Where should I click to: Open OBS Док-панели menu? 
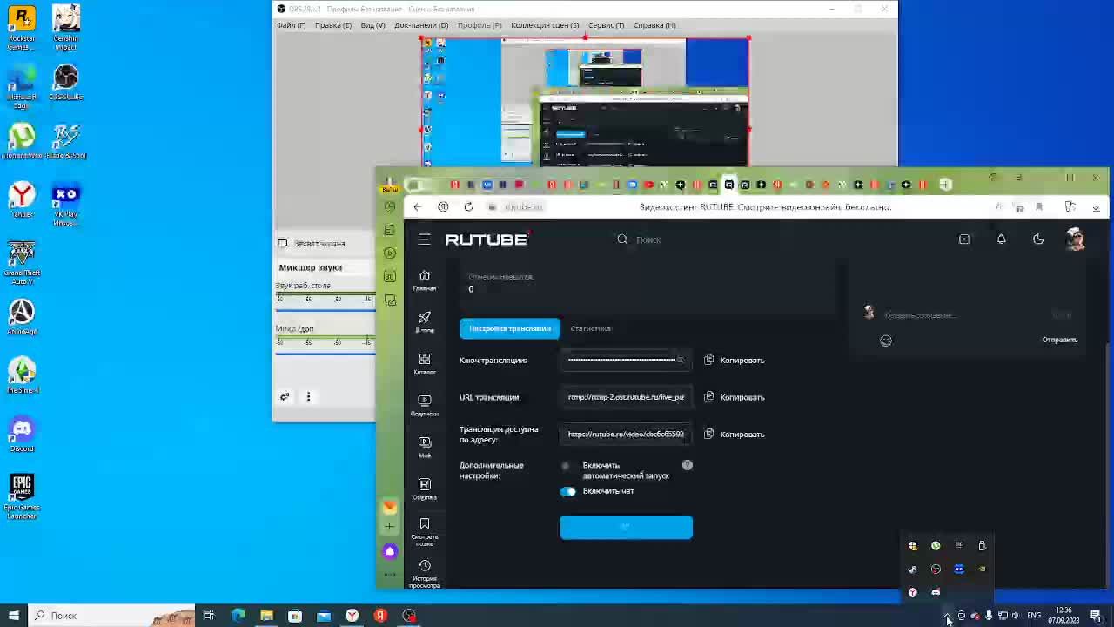[421, 25]
